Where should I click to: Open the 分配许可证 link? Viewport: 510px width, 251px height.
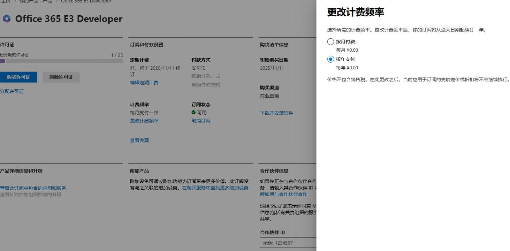click(12, 92)
